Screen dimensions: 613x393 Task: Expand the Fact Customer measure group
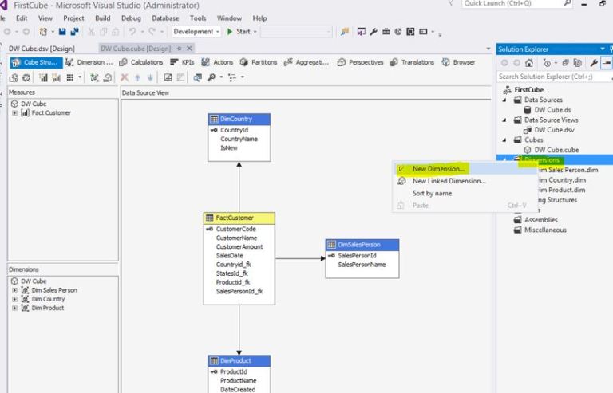tap(14, 112)
